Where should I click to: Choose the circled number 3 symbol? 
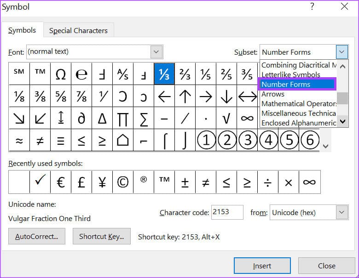pos(248,140)
